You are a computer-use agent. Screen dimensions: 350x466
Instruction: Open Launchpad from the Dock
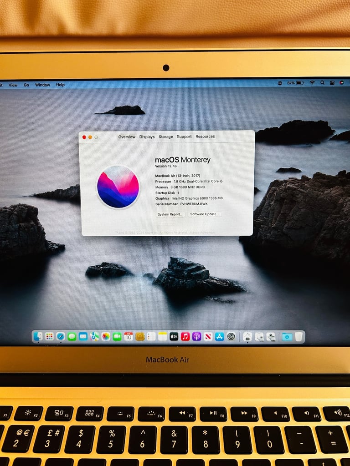(49, 336)
